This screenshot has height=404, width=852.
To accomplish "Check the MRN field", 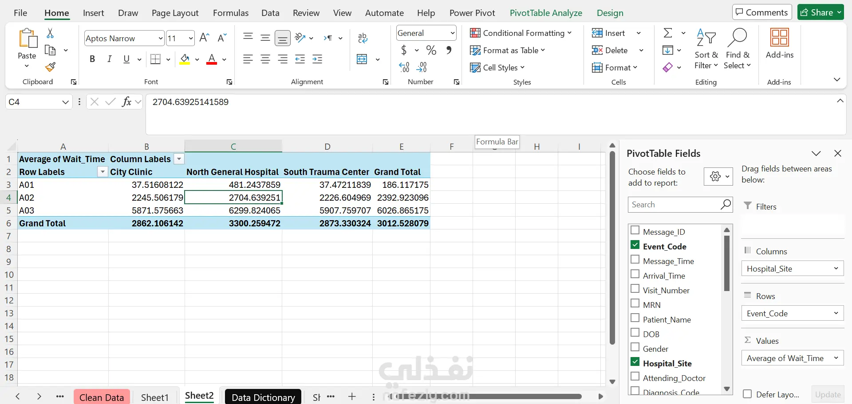I will click(x=635, y=303).
